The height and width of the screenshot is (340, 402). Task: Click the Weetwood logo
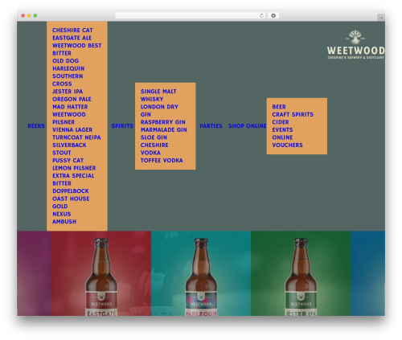[355, 44]
